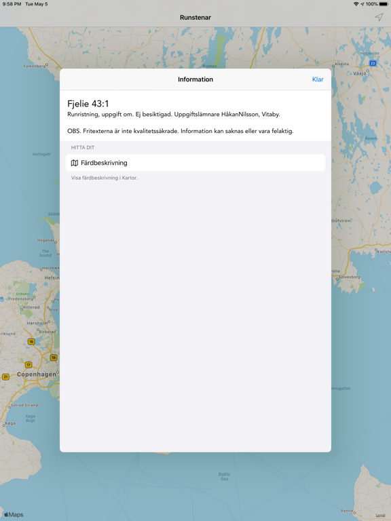Click route 16 shield north of Copenhagen
Image resolution: width=391 pixels, height=521 pixels.
31,342
